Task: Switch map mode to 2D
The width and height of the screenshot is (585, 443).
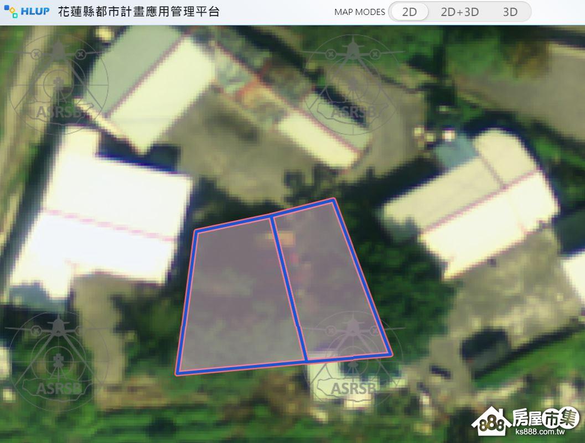Action: click(x=409, y=12)
